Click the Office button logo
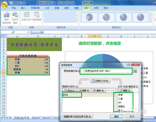This screenshot has width=156, height=122. coord(4,5)
